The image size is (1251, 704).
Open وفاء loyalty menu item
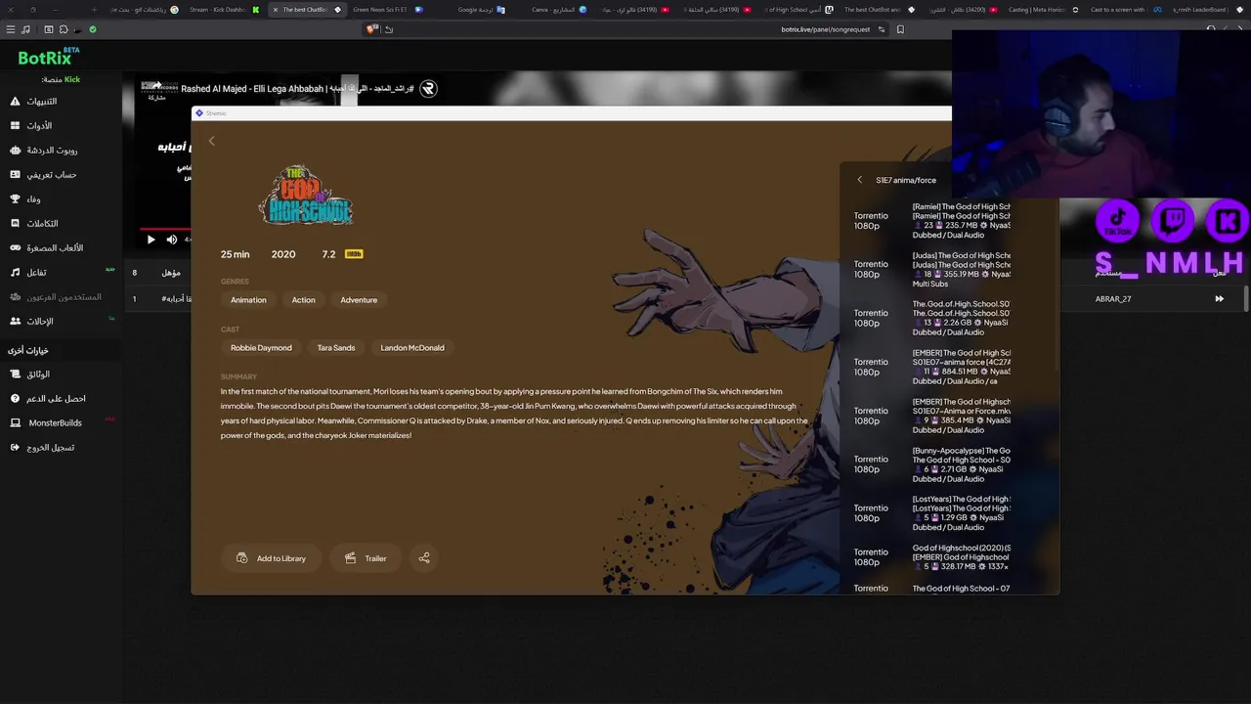click(x=25, y=199)
